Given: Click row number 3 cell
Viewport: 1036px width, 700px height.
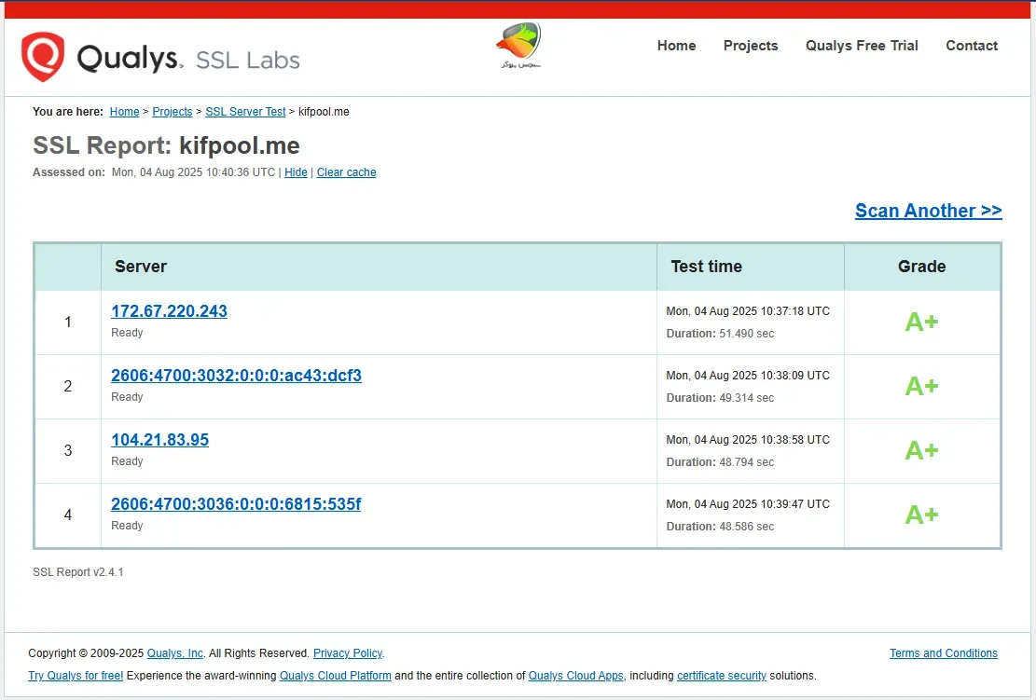Looking at the screenshot, I should coord(68,450).
